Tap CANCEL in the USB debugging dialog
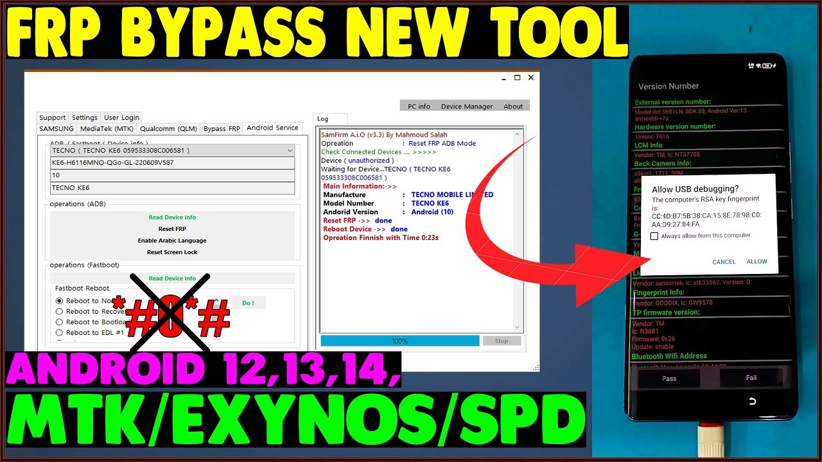 coord(724,262)
